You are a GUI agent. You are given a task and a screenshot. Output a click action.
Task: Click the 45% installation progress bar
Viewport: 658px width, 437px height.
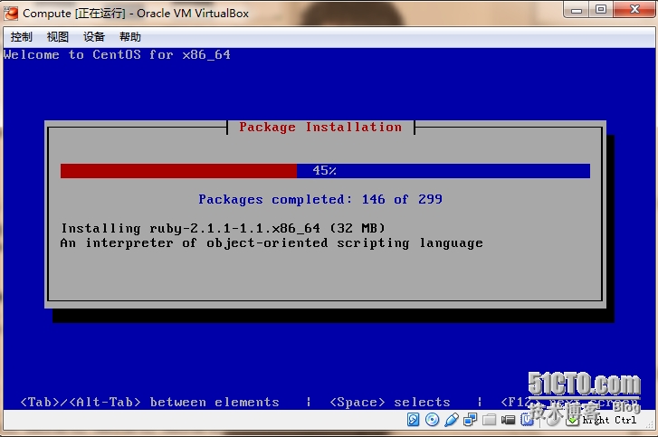pyautogui.click(x=325, y=171)
